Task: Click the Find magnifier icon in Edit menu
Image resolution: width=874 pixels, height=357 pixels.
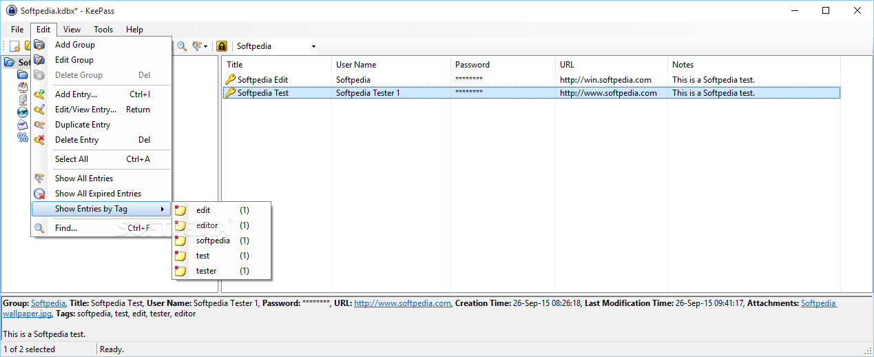Action: (40, 228)
